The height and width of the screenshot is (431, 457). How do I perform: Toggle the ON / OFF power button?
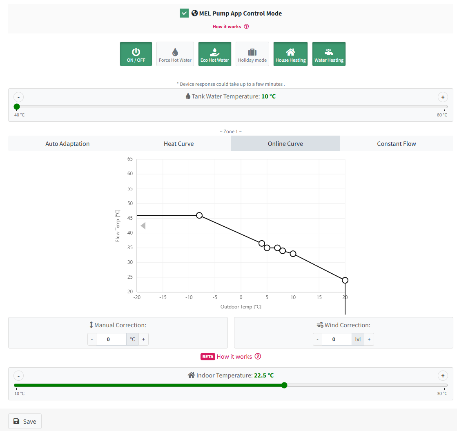click(x=136, y=54)
